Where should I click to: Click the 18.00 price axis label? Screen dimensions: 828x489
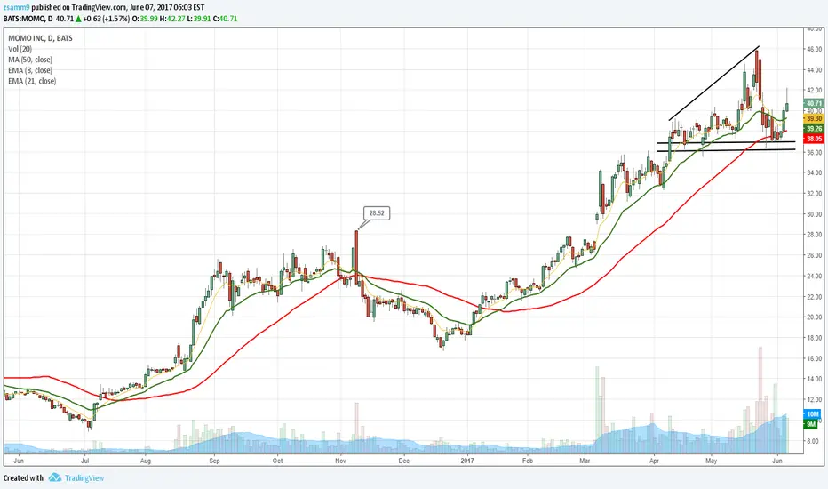pyautogui.click(x=814, y=338)
